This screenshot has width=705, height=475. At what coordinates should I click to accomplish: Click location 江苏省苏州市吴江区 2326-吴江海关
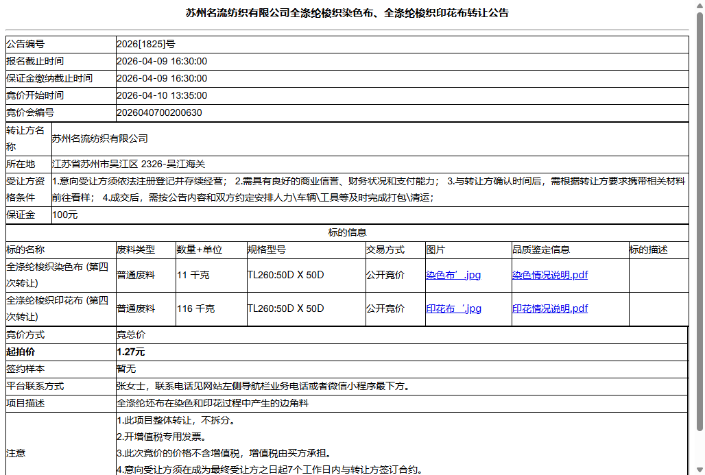pyautogui.click(x=129, y=164)
